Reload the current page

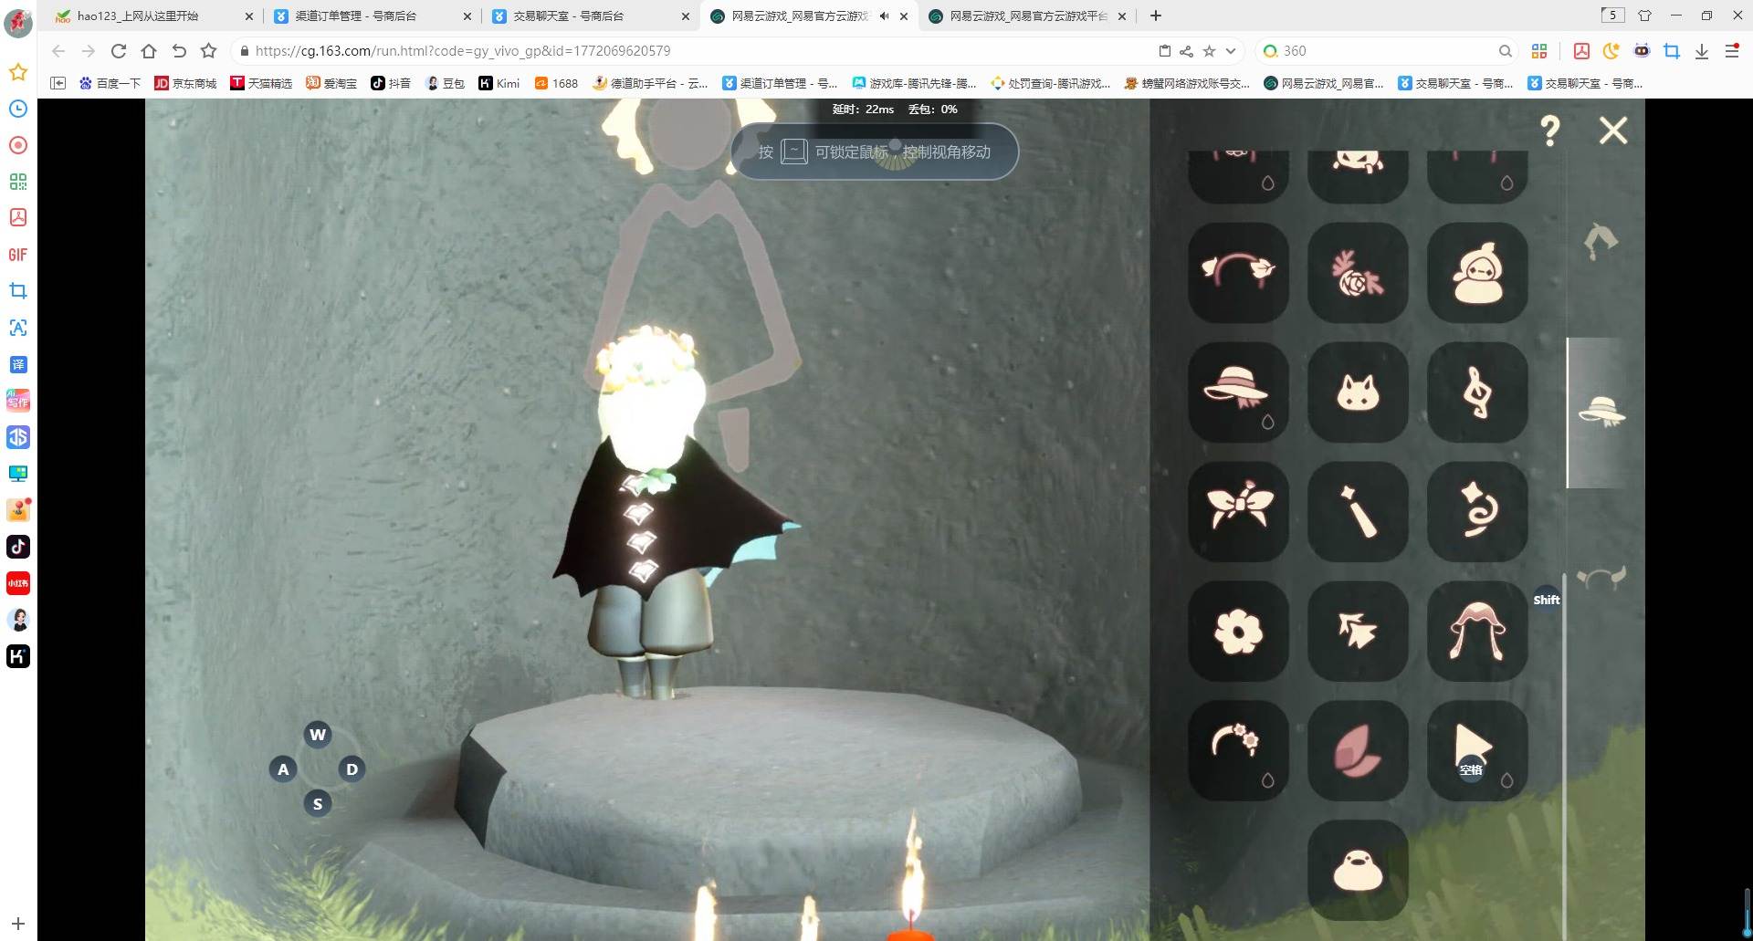click(119, 51)
